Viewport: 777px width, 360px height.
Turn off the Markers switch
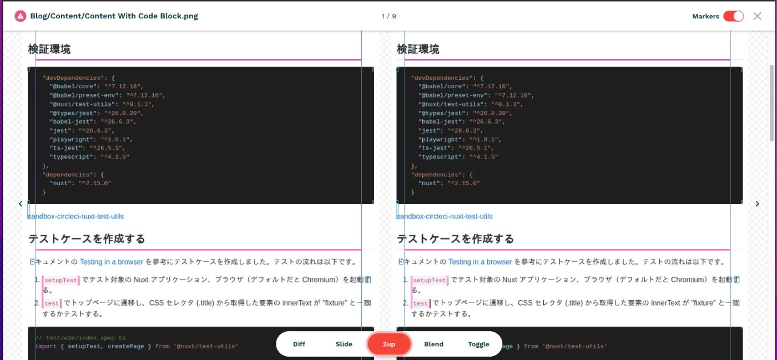point(733,16)
